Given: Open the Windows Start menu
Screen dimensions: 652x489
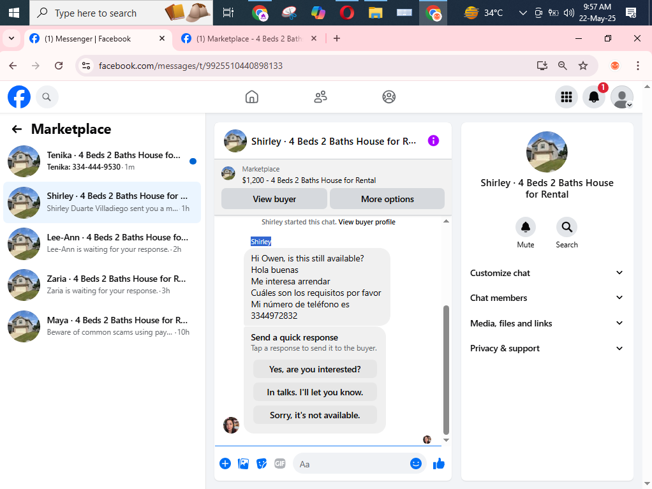Looking at the screenshot, I should pos(14,13).
